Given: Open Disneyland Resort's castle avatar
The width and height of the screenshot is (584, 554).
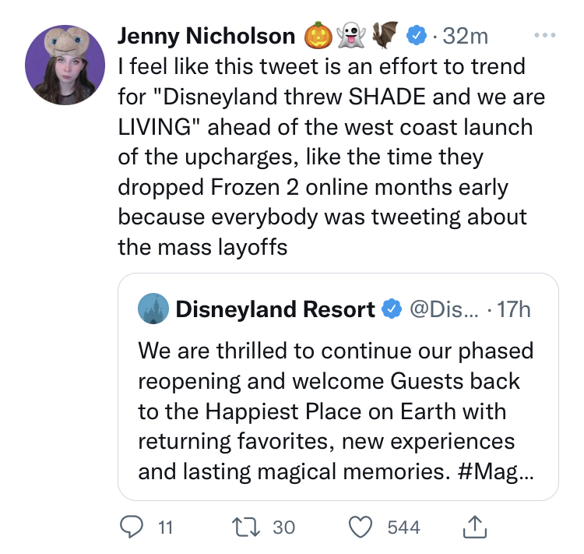Looking at the screenshot, I should pos(153,309).
